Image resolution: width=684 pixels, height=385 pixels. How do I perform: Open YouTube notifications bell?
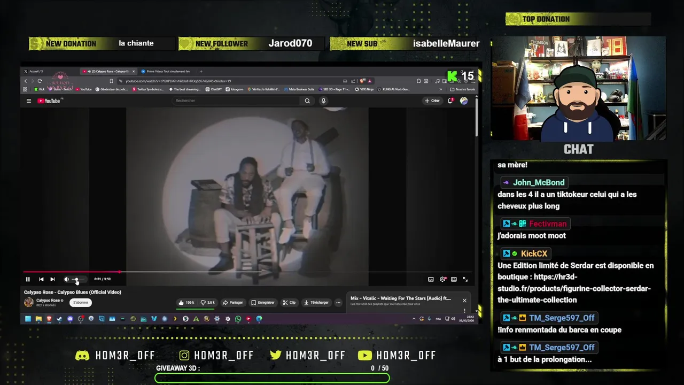450,101
